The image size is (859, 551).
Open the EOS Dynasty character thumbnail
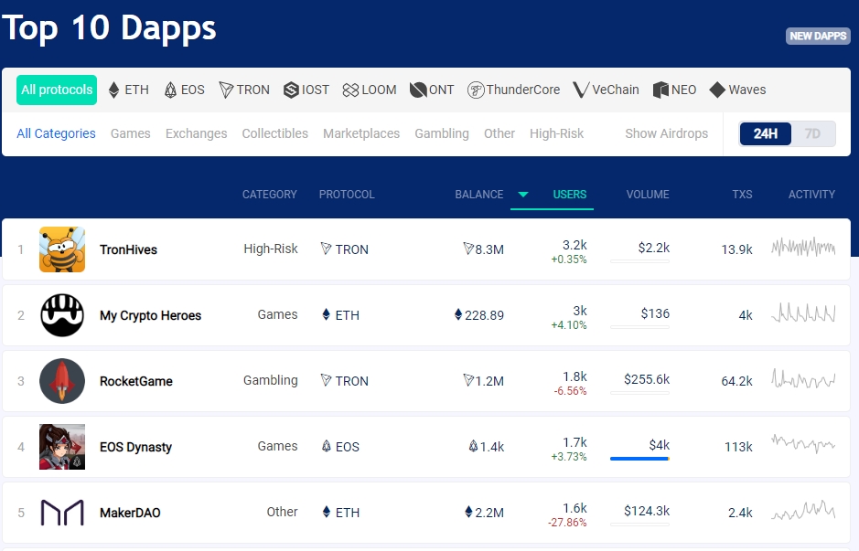pyautogui.click(x=62, y=447)
